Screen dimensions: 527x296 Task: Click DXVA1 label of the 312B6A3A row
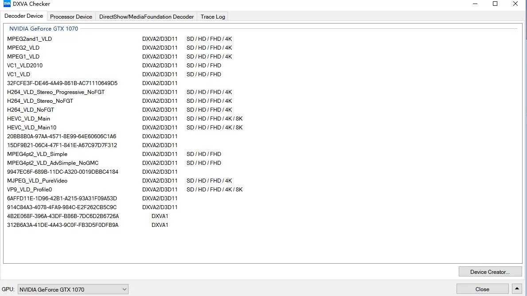pyautogui.click(x=160, y=225)
